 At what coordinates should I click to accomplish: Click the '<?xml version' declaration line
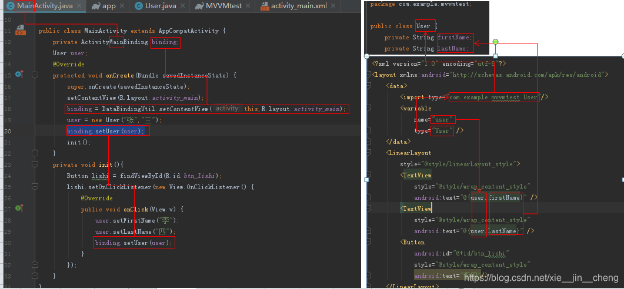439,63
